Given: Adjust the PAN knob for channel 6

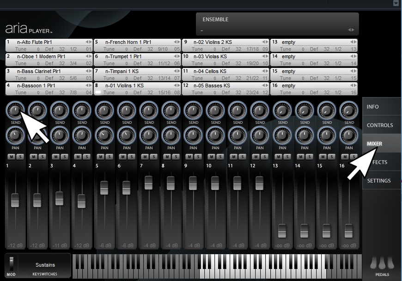Looking at the screenshot, I should point(127,135).
